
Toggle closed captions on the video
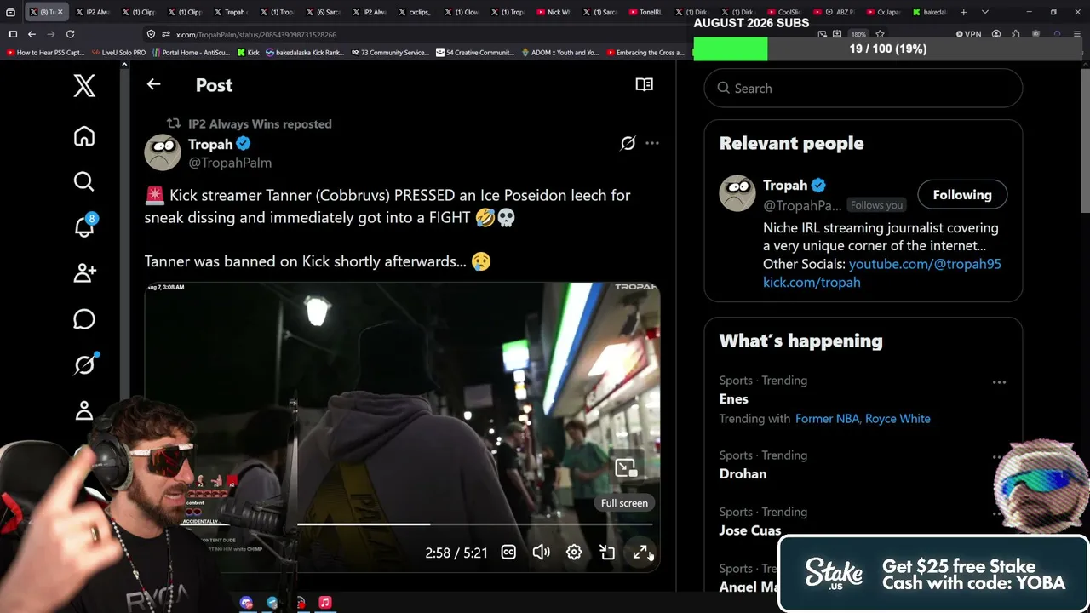508,553
